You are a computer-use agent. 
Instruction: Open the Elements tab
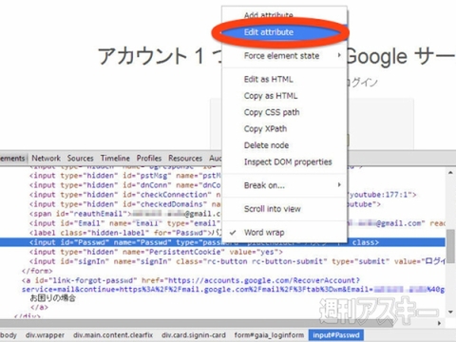click(x=12, y=158)
